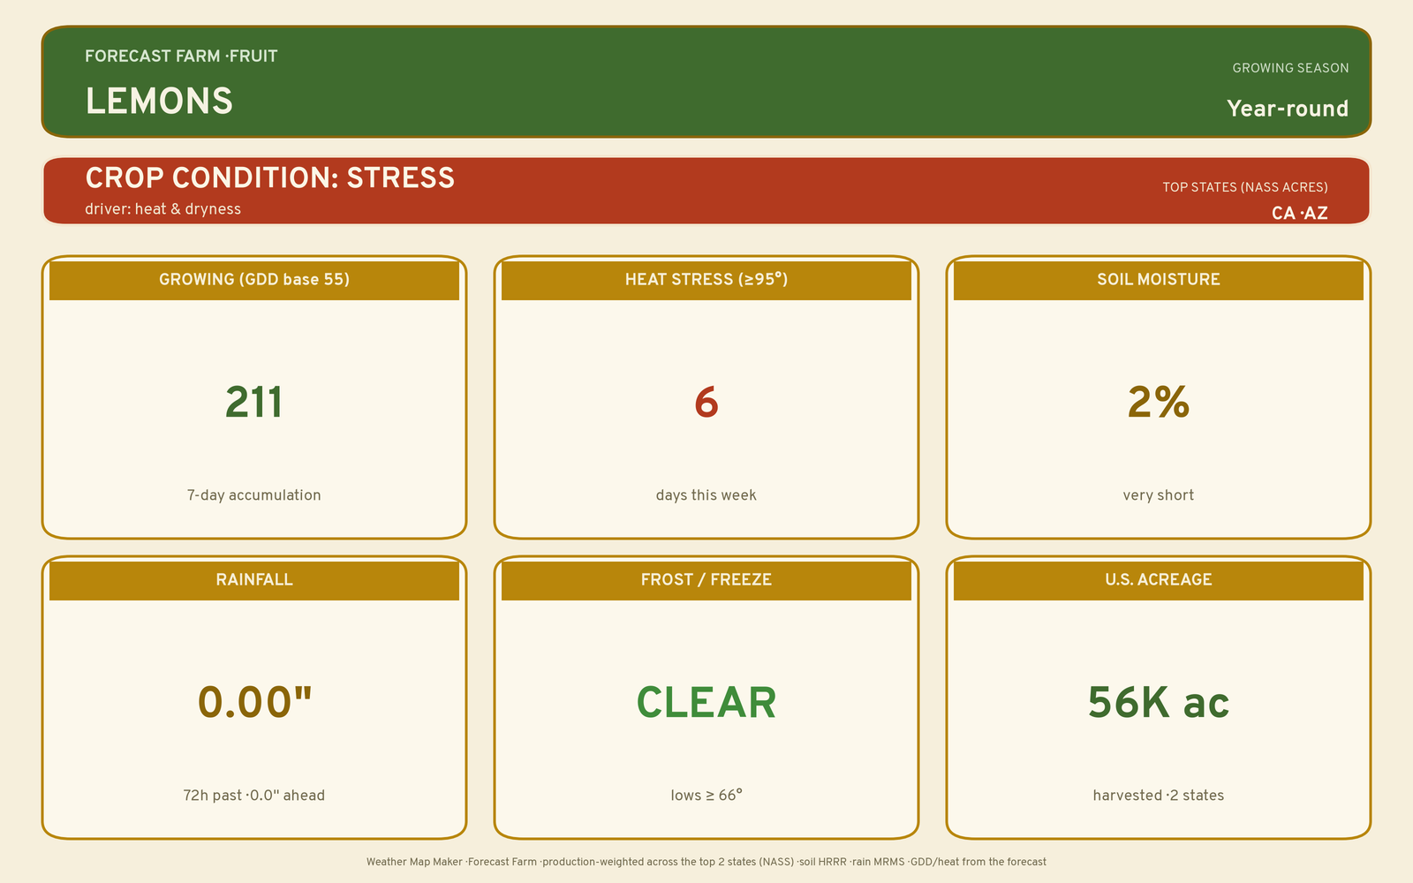This screenshot has width=1413, height=883.
Task: Click the 211 growing degree days value
Action: (x=254, y=403)
